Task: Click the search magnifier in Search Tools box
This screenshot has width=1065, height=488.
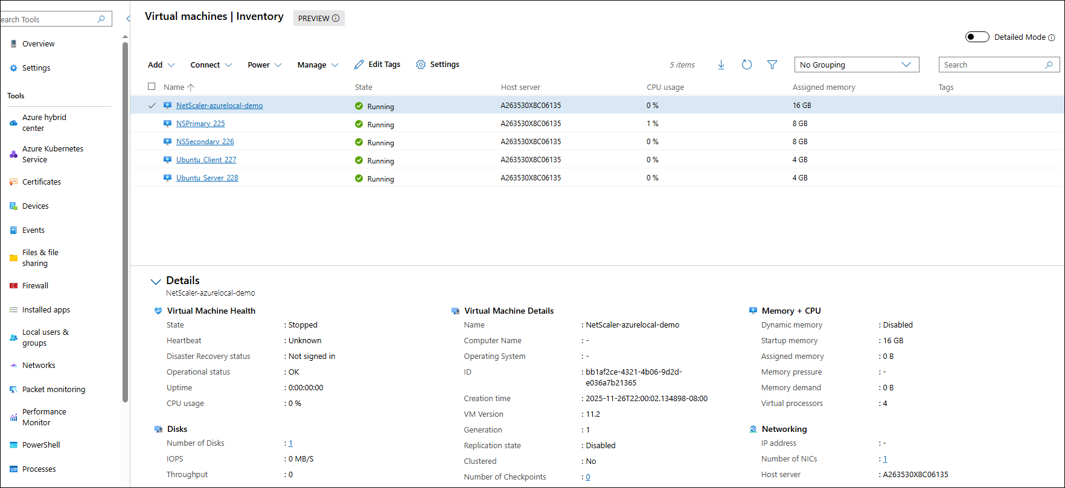Action: (101, 19)
